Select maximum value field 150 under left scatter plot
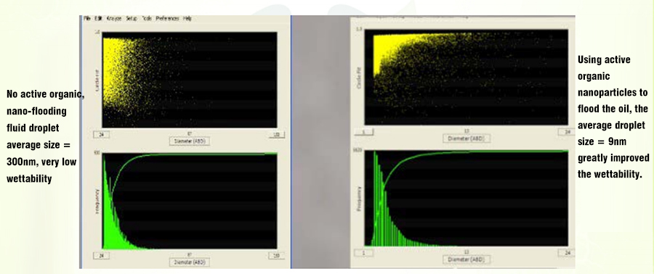Image resolution: width=654 pixels, height=274 pixels. [x=277, y=134]
